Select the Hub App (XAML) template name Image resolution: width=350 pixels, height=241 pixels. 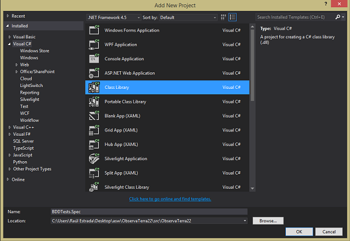[x=121, y=144]
